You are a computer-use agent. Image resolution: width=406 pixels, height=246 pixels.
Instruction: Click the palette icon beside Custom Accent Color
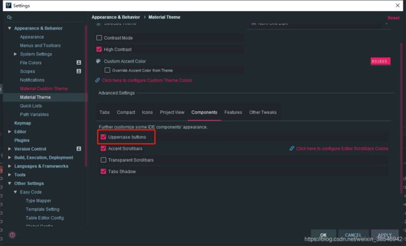tap(98, 61)
